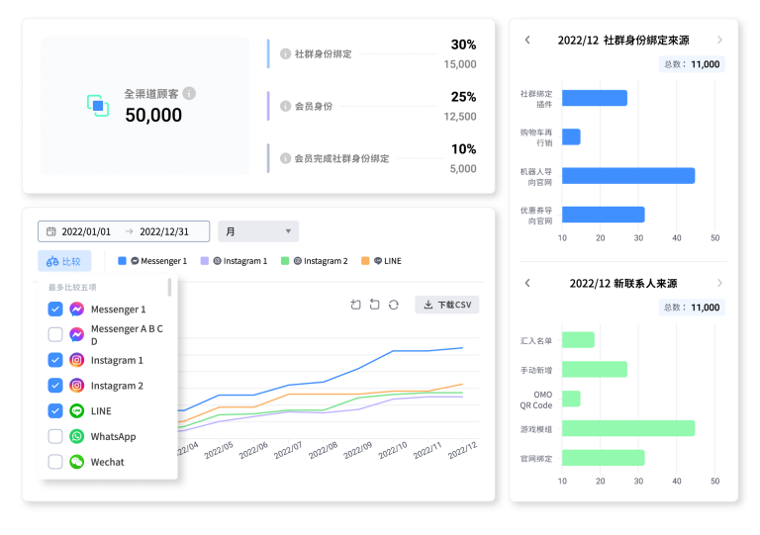Image resolution: width=760 pixels, height=535 pixels.
Task: Go to previous month in 社群身份绑定來源 panel
Action: point(527,40)
